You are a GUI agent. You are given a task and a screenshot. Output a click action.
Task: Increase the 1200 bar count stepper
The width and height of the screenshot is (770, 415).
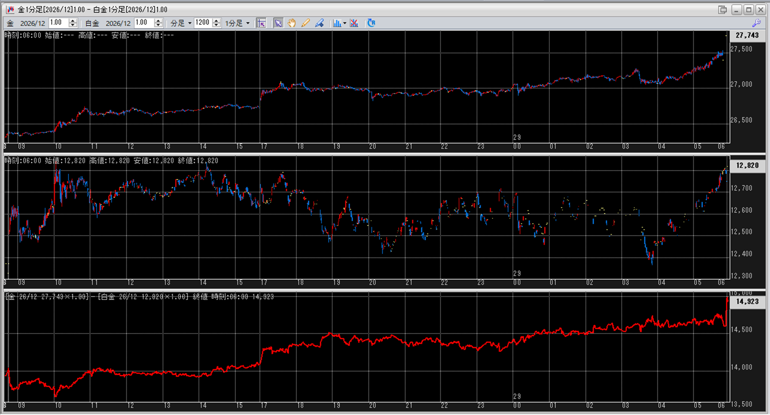point(216,21)
